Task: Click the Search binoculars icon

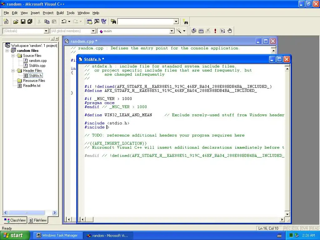Action: coord(186,22)
